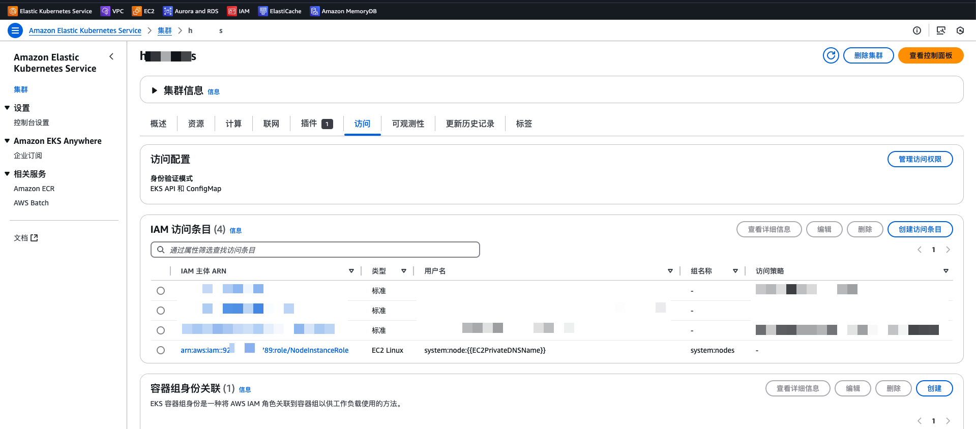976x429 pixels.
Task: Open 集群 link in the sidebar
Action: point(21,89)
